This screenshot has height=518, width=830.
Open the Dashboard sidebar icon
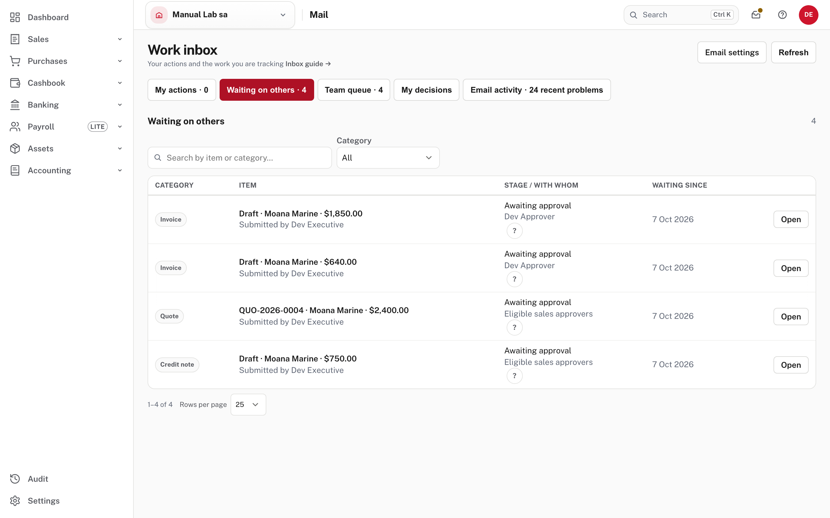click(x=15, y=17)
